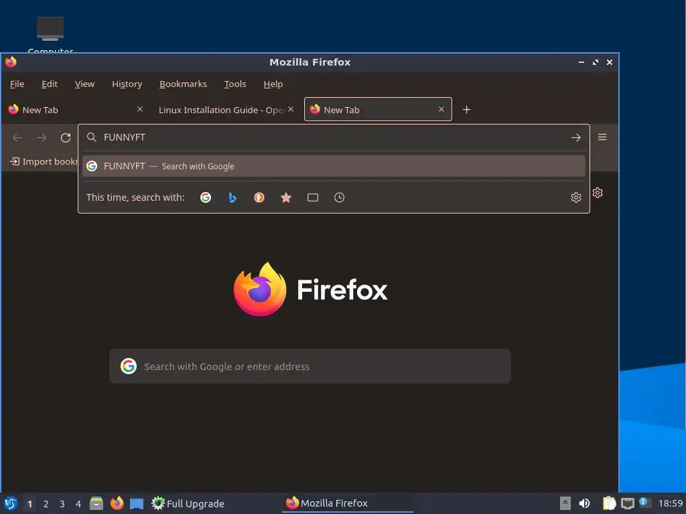Screen dimensions: 686x514
Task: Click the Go arrow in the address bar
Action: click(x=575, y=138)
